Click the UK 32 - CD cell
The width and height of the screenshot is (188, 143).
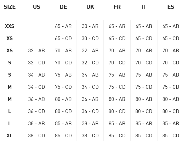click(x=90, y=63)
